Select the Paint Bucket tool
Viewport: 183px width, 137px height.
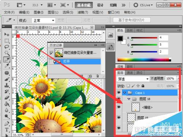(7, 104)
